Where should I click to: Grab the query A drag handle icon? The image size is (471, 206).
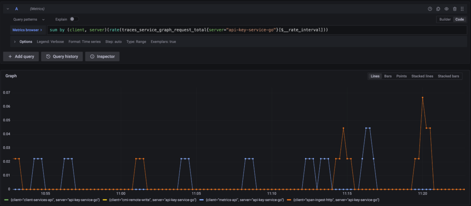[462, 9]
